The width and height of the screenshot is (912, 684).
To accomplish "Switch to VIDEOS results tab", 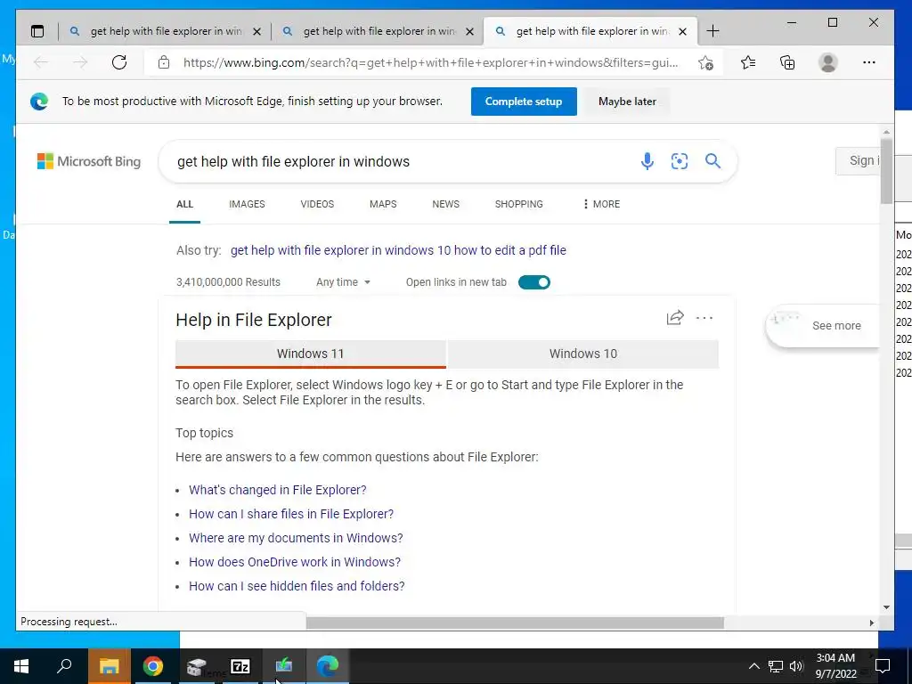I will click(317, 204).
